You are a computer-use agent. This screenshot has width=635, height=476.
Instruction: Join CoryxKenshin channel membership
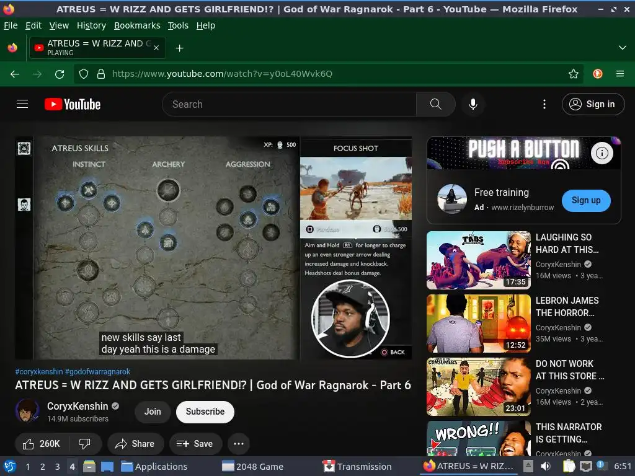153,412
